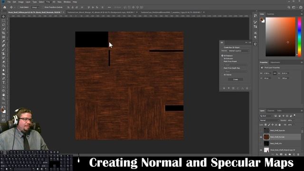Screen dimensions: 304x171
Task: Filter layers by adjustment layer icon
Action: (279, 116)
